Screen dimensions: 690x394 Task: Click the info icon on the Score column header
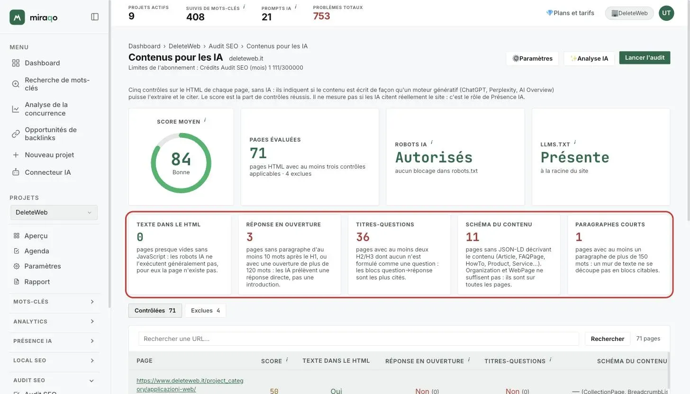pyautogui.click(x=287, y=360)
